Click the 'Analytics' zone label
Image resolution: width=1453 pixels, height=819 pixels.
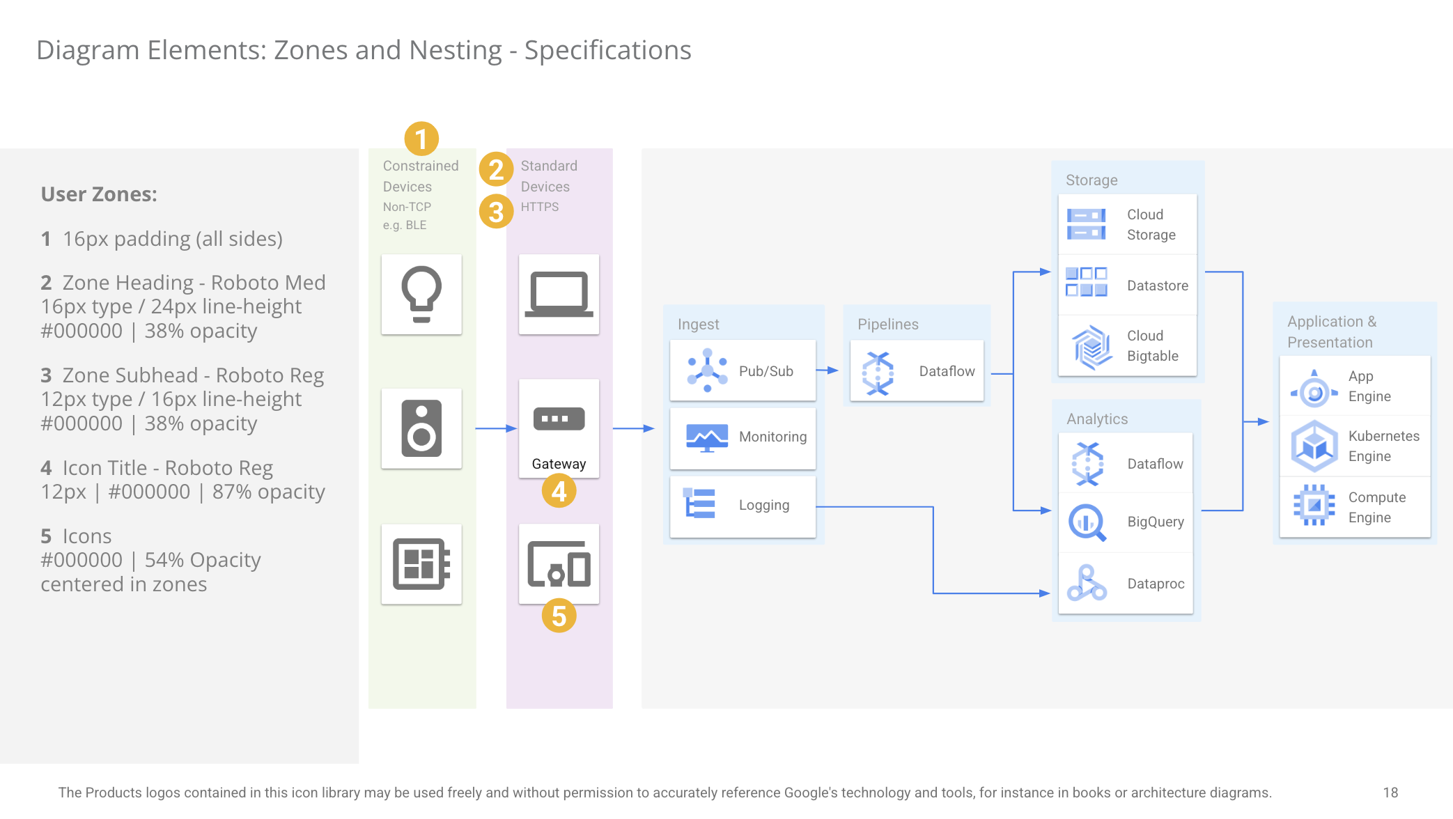tap(1097, 419)
